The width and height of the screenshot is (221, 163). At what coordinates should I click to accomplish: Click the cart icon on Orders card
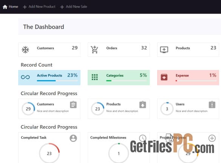[94, 50]
